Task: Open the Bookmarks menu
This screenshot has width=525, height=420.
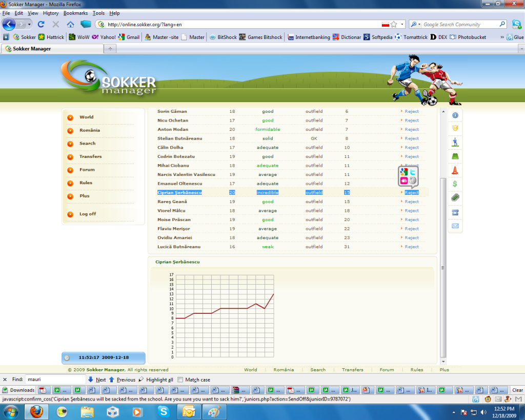Action: 75,13
